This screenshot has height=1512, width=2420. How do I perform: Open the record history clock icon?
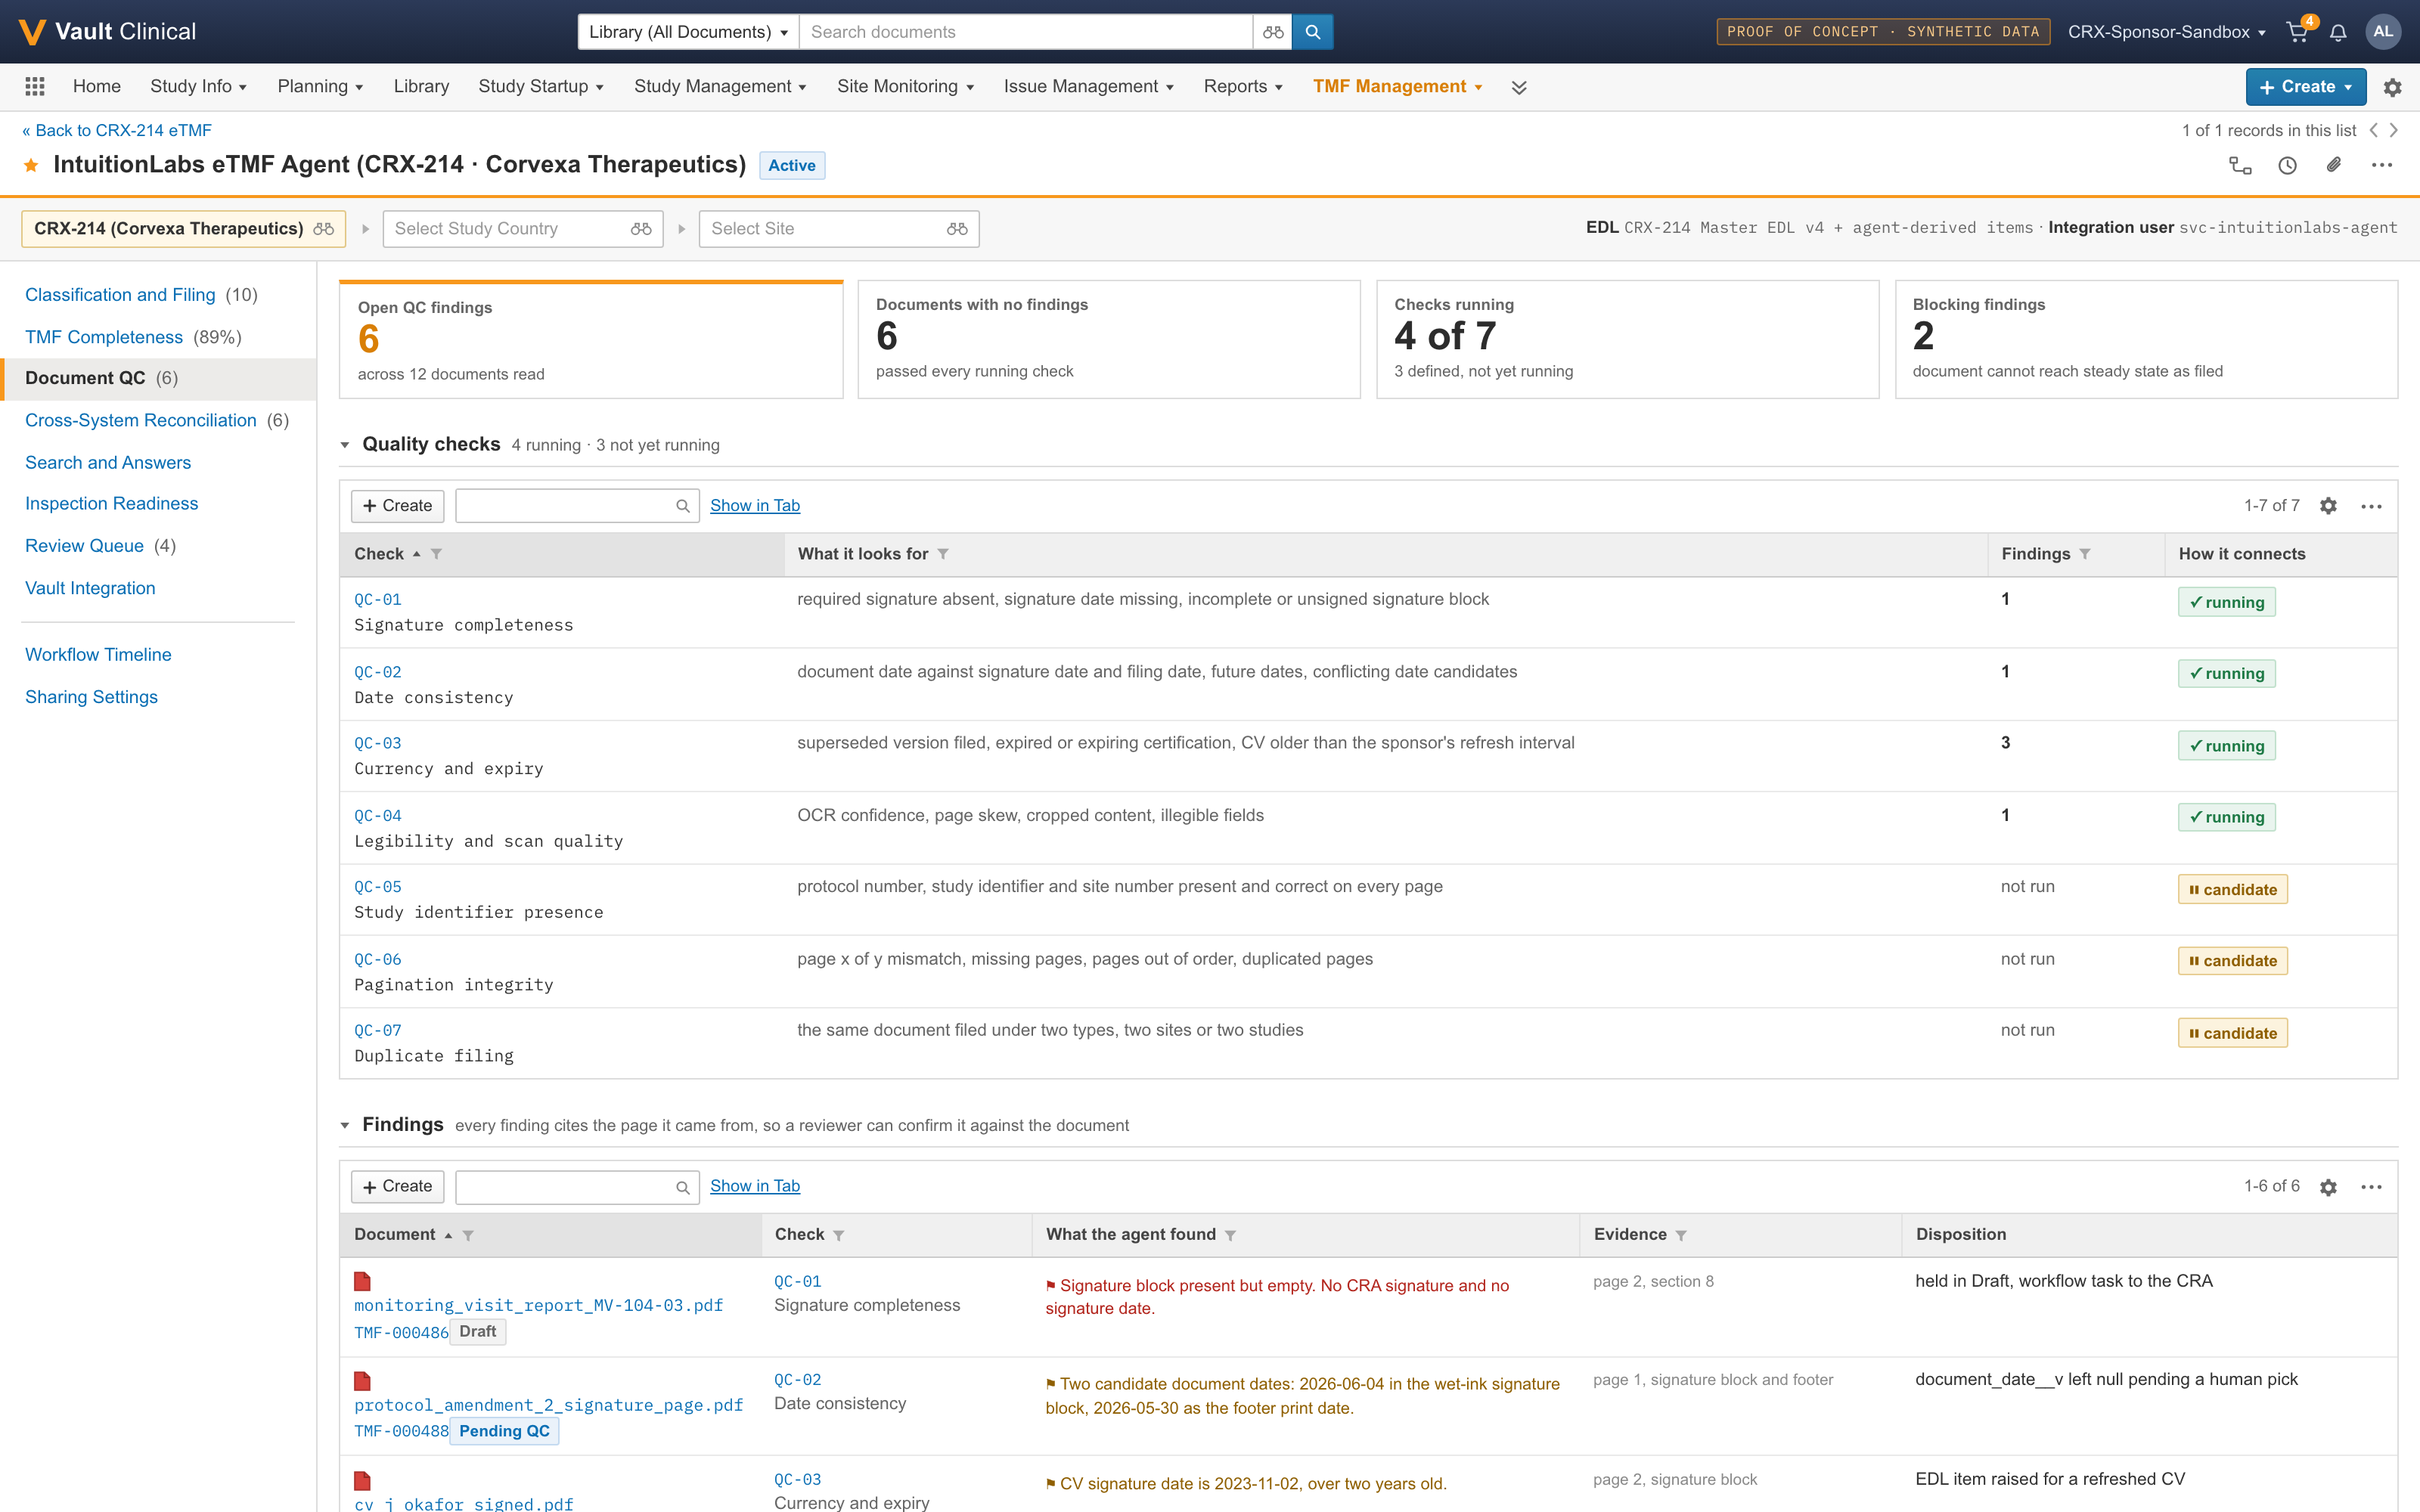(2287, 165)
